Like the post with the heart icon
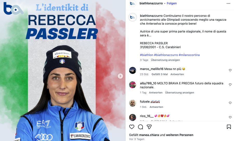Screen dimensions: 234x141 click(132, 127)
